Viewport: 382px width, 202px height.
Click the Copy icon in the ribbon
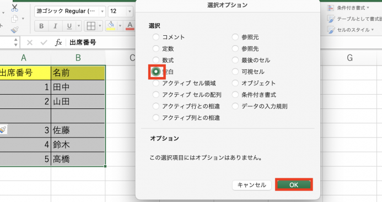pos(15,19)
